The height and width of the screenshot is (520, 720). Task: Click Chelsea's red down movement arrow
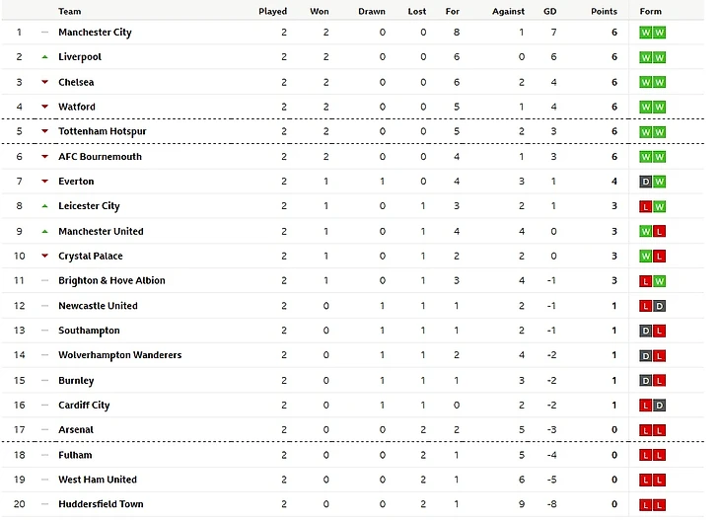[44, 82]
